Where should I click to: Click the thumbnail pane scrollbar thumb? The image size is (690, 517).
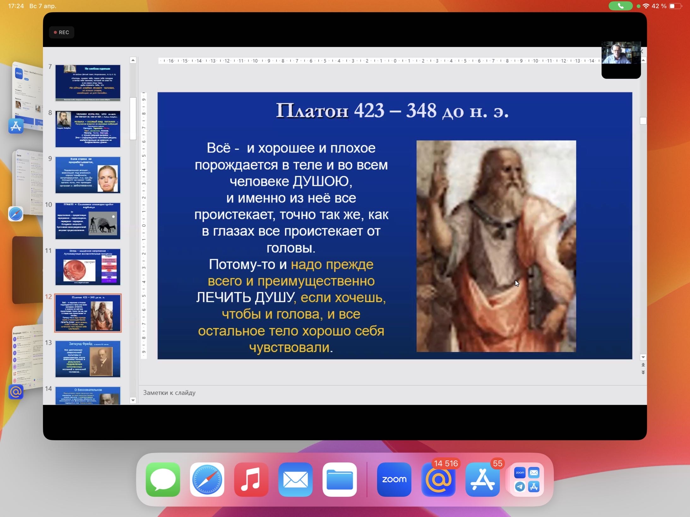click(x=133, y=118)
